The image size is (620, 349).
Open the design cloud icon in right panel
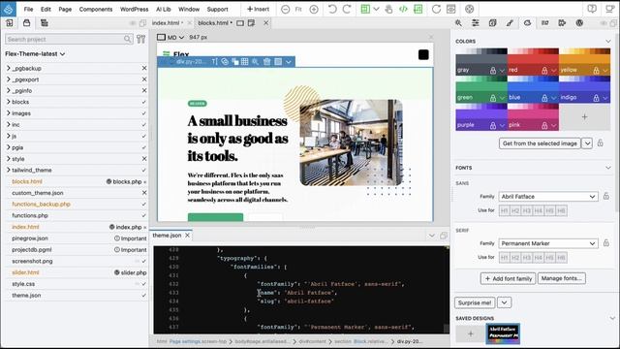coord(527,23)
